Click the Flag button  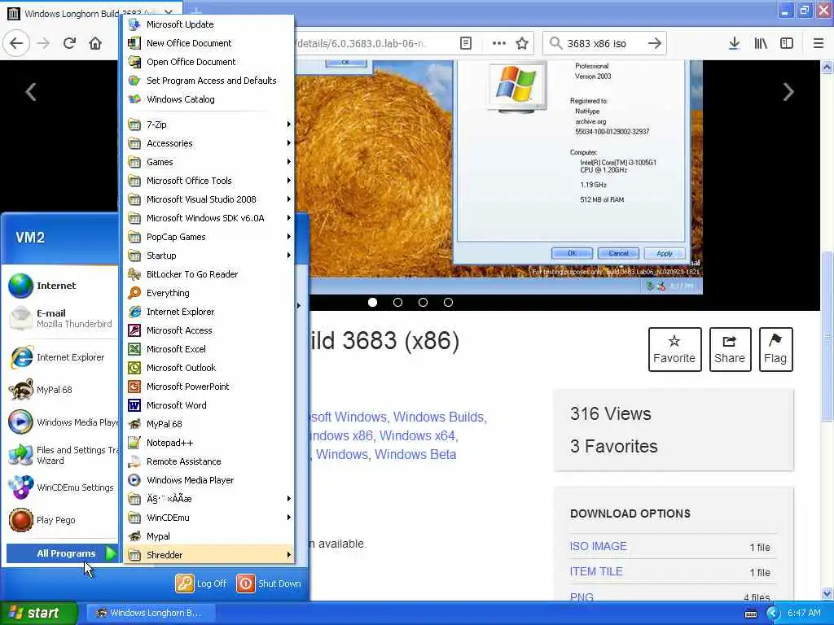[775, 349]
